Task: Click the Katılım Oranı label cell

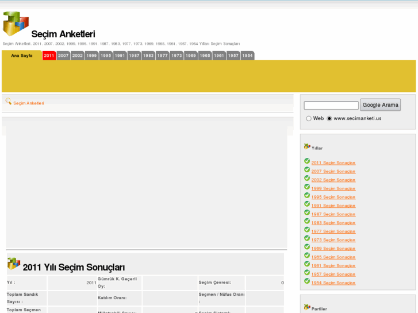Action: tap(120, 298)
